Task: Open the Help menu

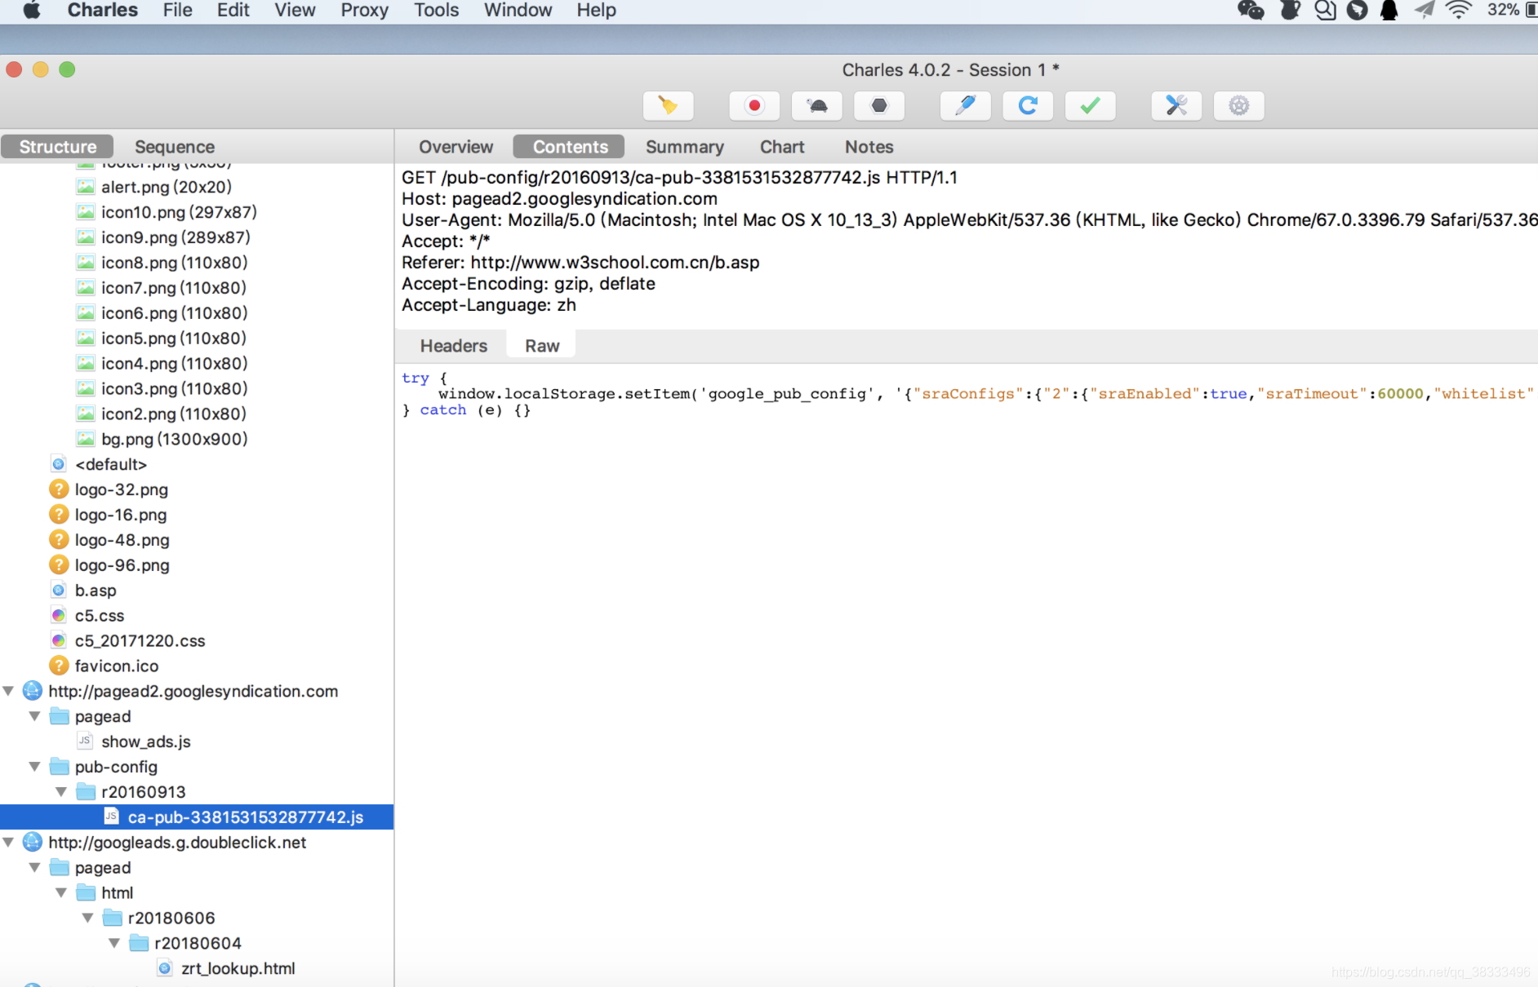Action: pos(596,11)
